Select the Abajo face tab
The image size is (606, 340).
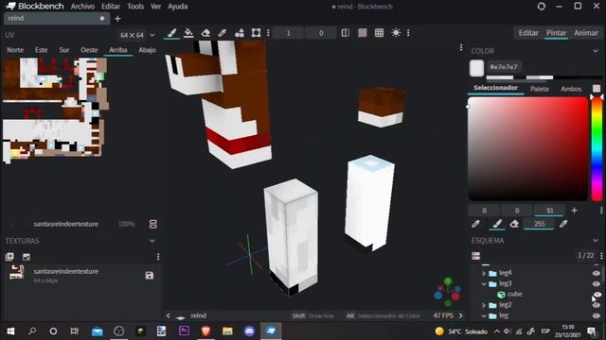[147, 50]
